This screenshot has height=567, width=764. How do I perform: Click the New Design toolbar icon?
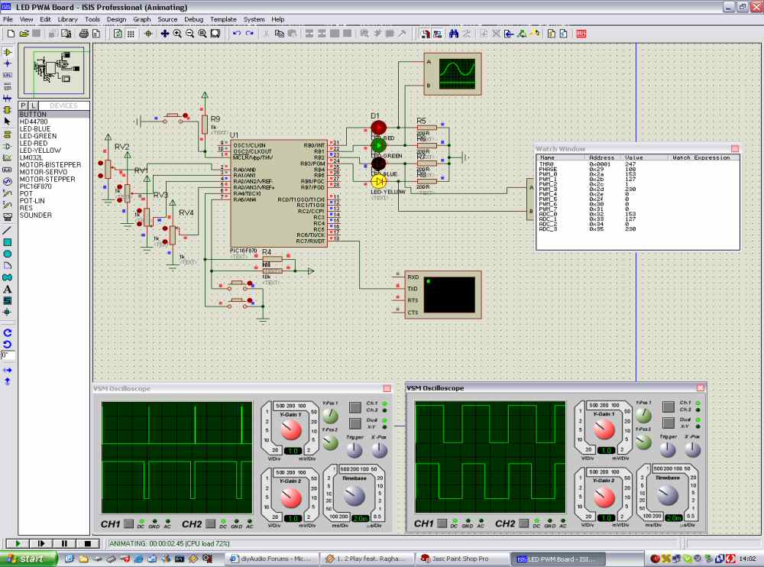coord(11,34)
